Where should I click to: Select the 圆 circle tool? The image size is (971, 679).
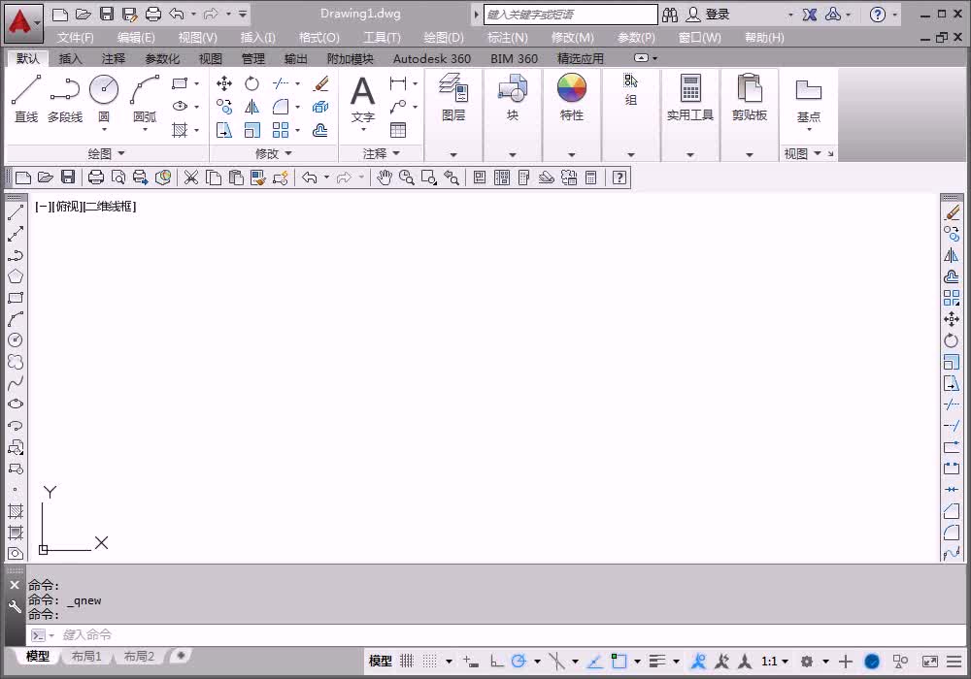pos(104,98)
